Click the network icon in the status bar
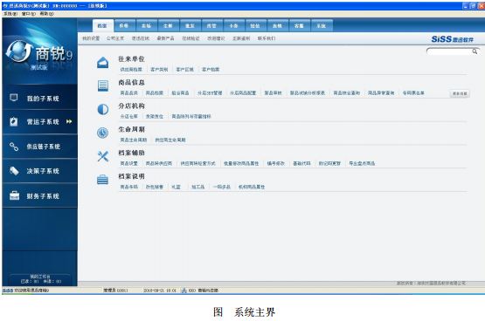485x321 pixels. pos(184,290)
